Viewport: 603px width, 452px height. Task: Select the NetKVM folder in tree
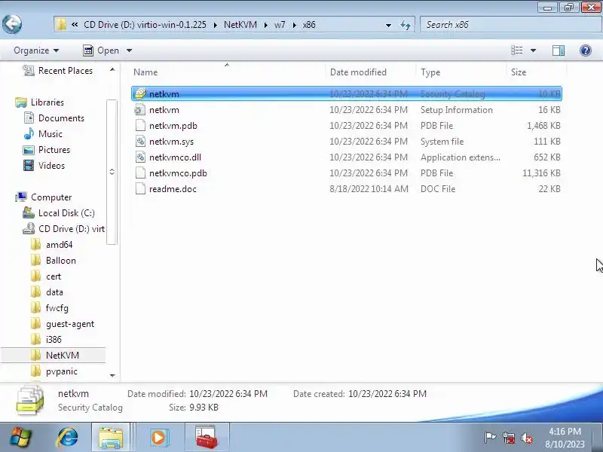pos(63,355)
